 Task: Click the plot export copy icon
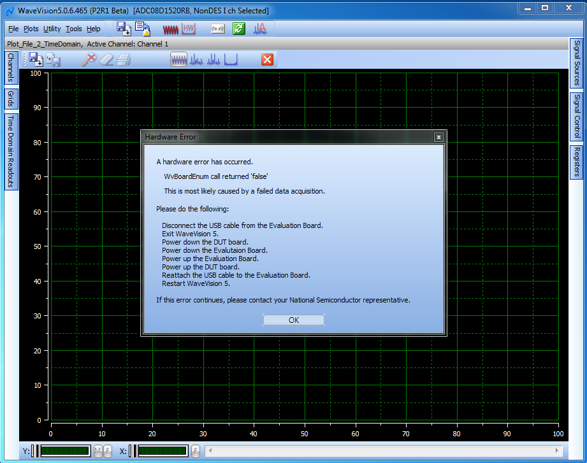point(54,60)
